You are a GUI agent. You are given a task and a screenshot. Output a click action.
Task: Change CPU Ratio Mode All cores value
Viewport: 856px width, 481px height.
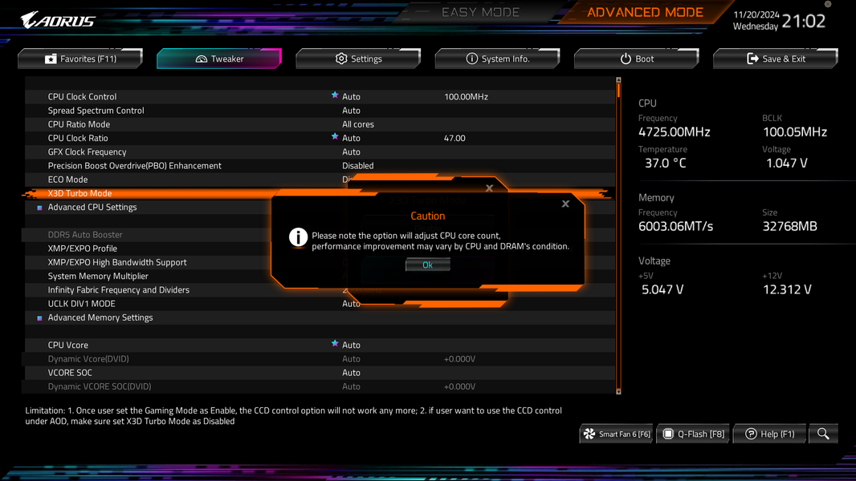(x=358, y=124)
